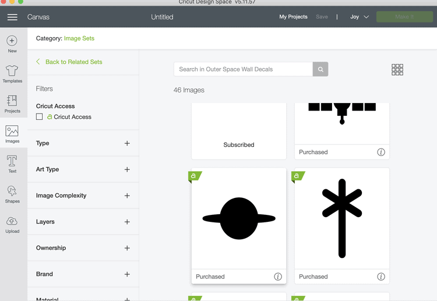Image resolution: width=437 pixels, height=301 pixels.
Task: Switch to the grid view layout
Action: 397,70
